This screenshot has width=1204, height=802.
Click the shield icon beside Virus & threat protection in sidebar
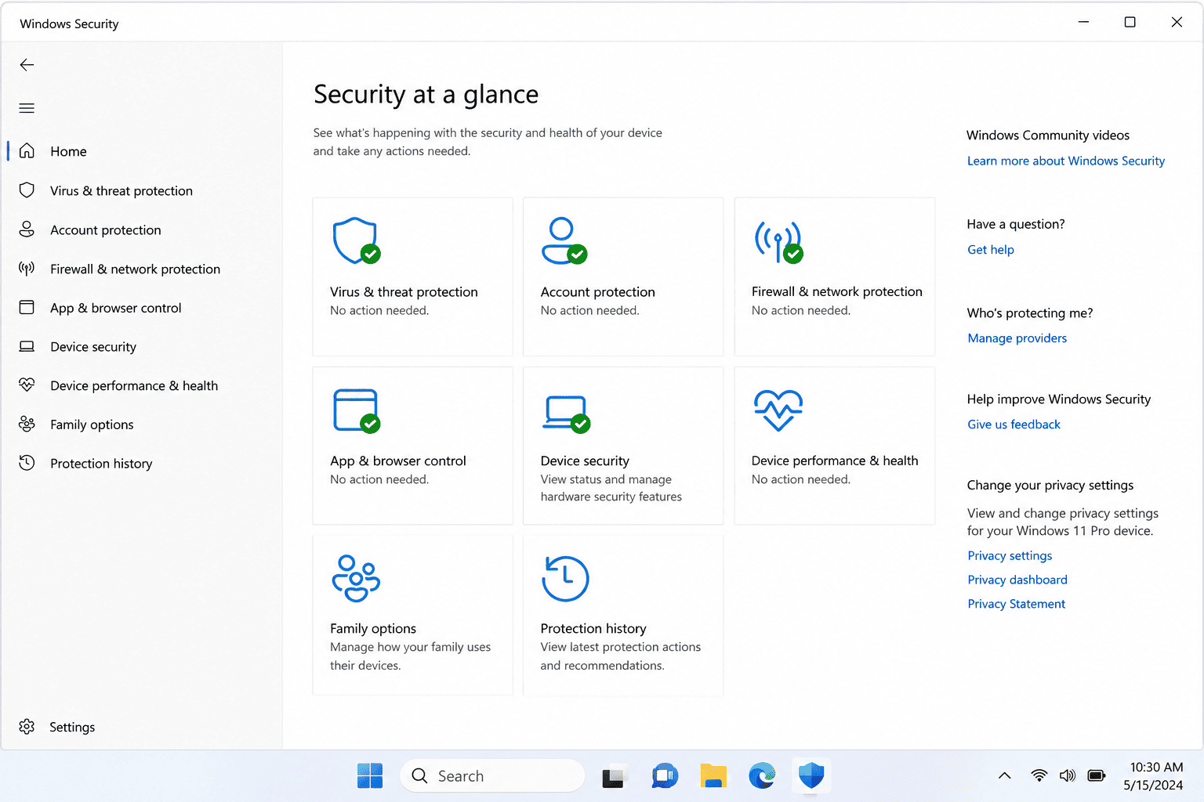(27, 190)
